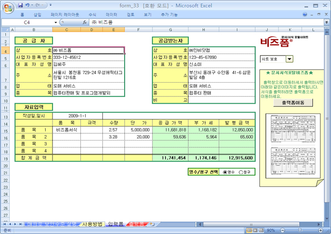Select the 청구 radio button
The height and width of the screenshot is (234, 331).
[x=241, y=172]
